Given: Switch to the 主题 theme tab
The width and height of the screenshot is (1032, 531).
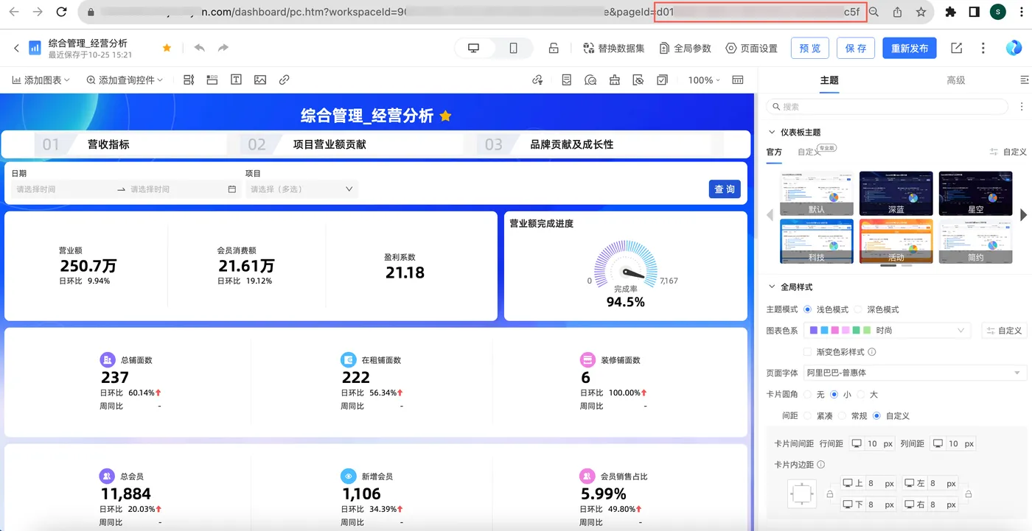Looking at the screenshot, I should [829, 80].
